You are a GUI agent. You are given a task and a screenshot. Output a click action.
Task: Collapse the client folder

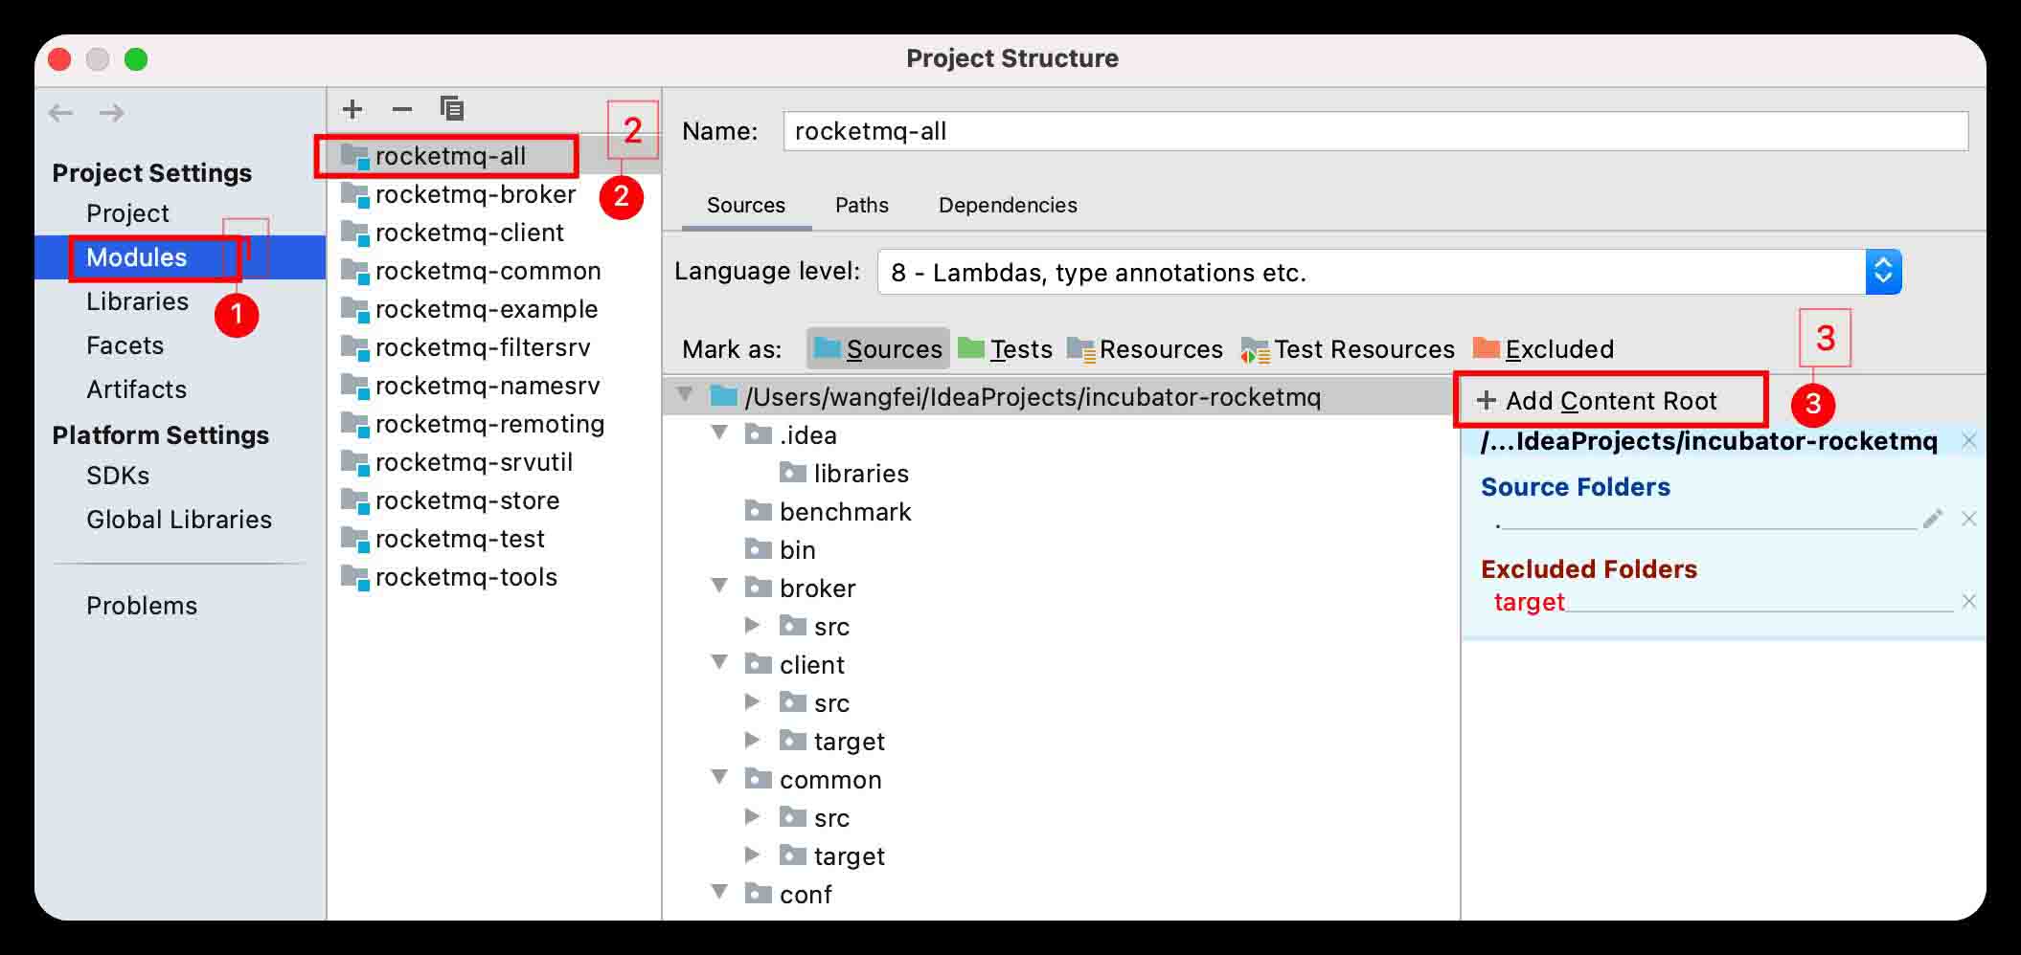pos(719,662)
